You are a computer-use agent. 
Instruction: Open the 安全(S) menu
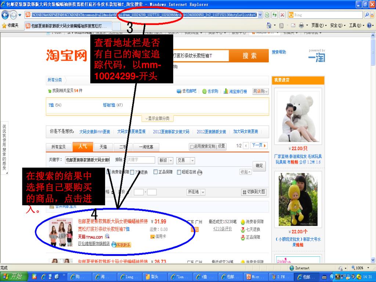338,25
